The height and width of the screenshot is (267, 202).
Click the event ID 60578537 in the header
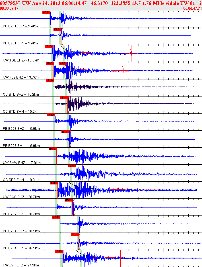tap(10, 3)
